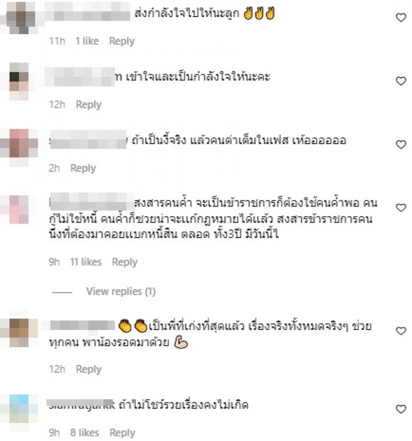Reply to the 2h comment
This screenshot has height=441, width=412.
(83, 168)
